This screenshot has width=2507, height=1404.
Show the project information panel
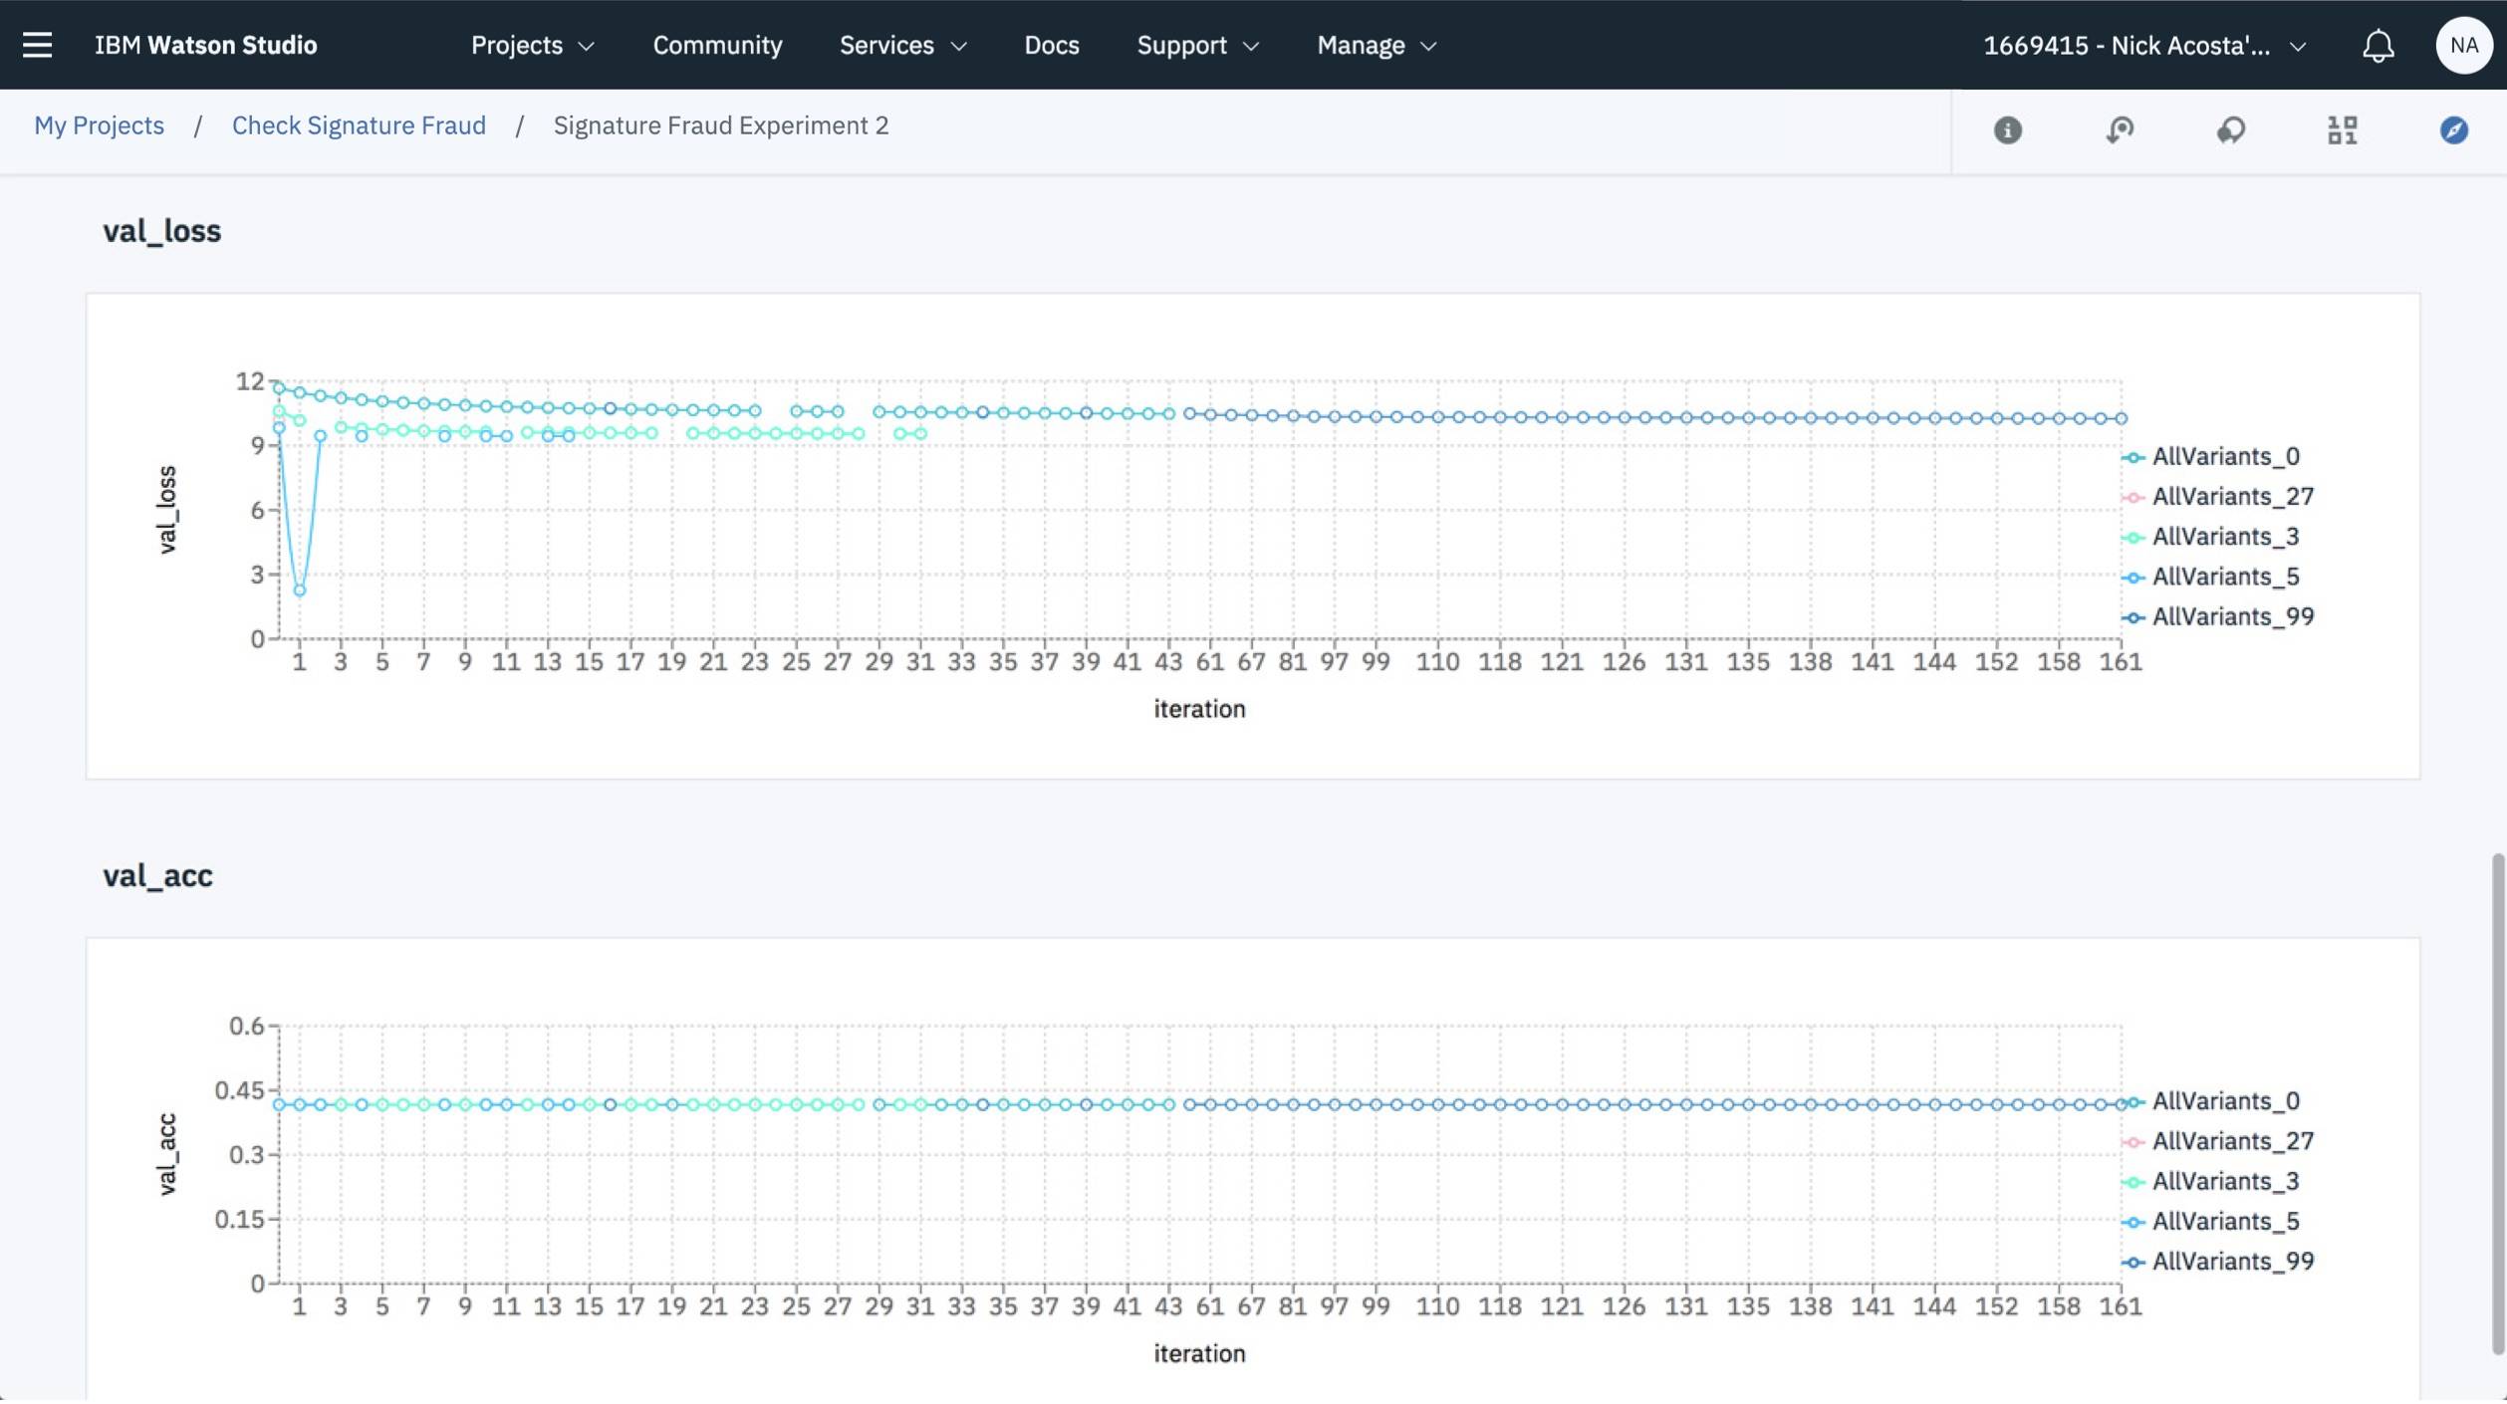pos(2007,129)
